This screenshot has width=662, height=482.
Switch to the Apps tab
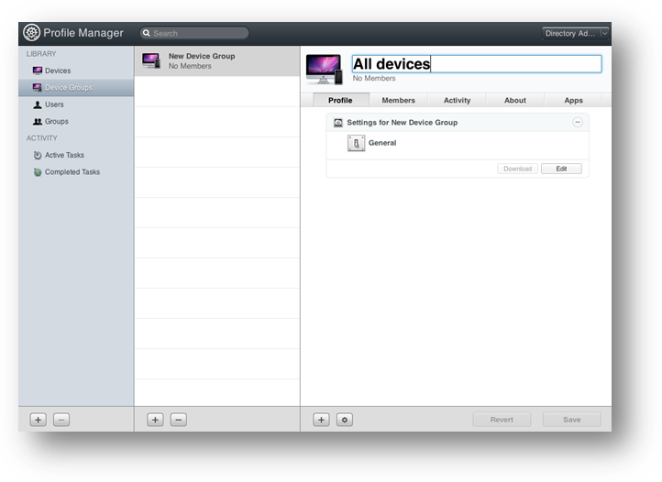coord(573,100)
